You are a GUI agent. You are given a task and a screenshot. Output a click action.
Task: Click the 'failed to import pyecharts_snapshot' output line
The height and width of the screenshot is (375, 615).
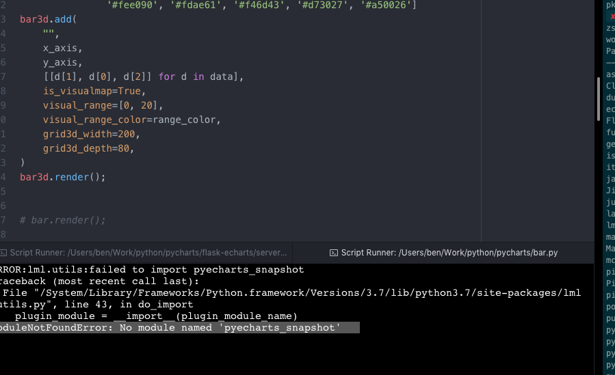(152, 270)
